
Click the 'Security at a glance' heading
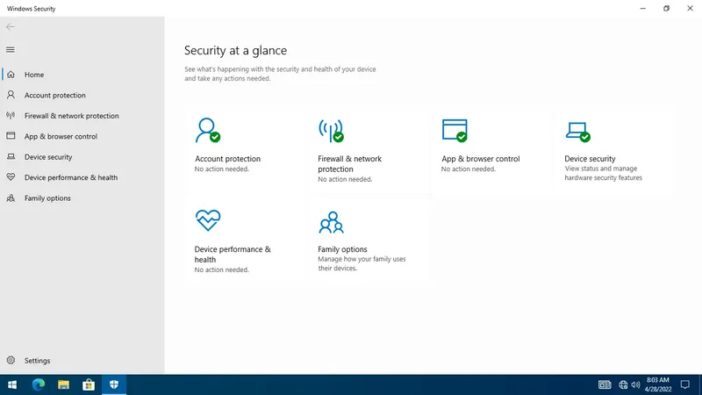point(235,50)
